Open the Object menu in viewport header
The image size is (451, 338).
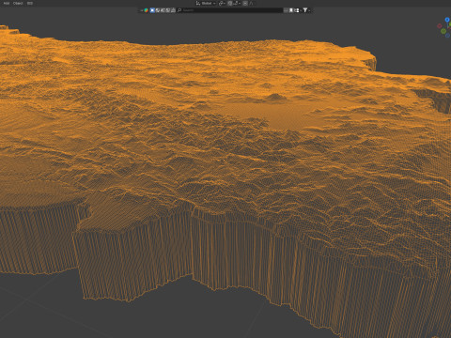click(x=18, y=3)
